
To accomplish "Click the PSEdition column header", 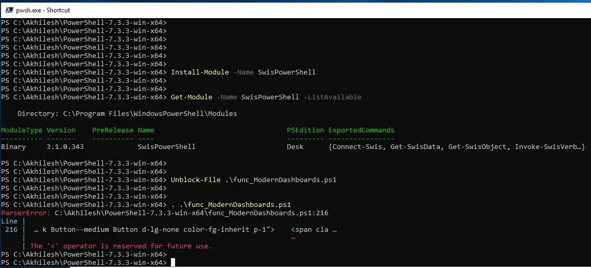I will (x=305, y=130).
